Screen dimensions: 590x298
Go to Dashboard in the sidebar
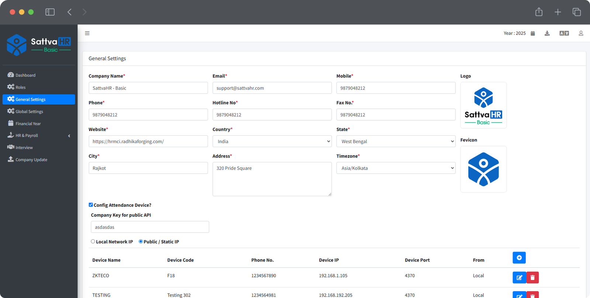point(25,75)
